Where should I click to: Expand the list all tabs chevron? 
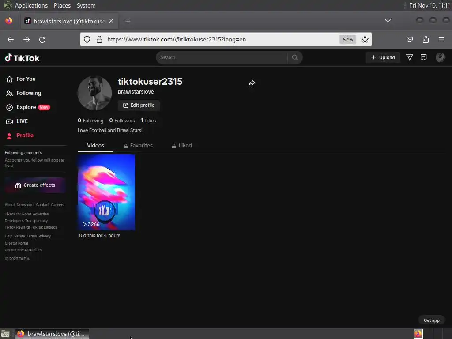click(x=388, y=21)
